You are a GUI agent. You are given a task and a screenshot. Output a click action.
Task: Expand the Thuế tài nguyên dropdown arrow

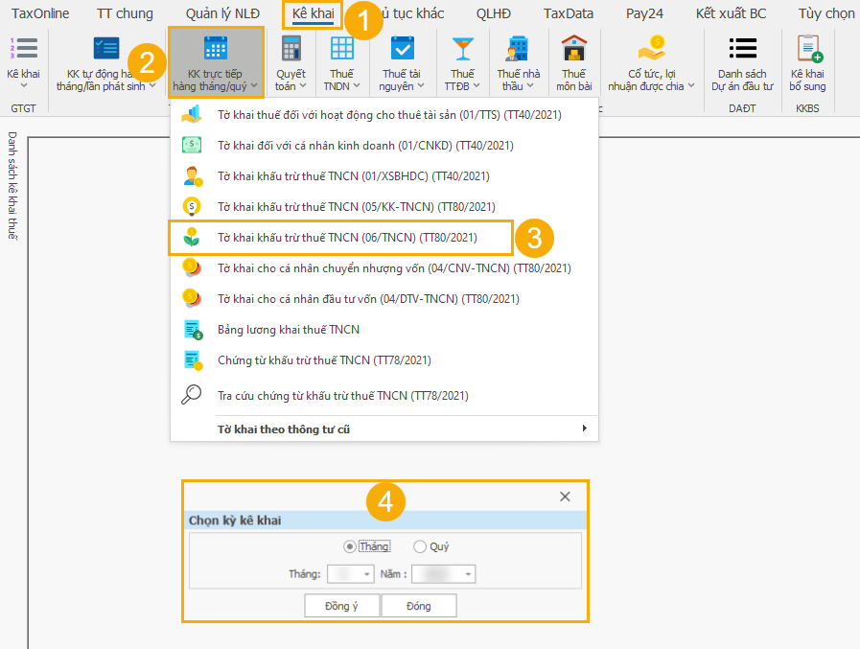pyautogui.click(x=421, y=86)
